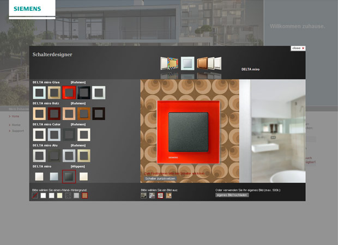338x245 pixels.
Task: Choose the dark wenge wood frame
Action: tap(99, 114)
